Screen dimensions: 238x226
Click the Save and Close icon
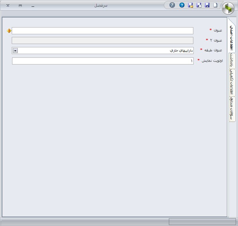(191, 5)
